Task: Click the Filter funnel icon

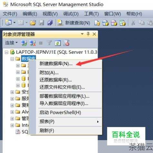Action: [x=49, y=43]
